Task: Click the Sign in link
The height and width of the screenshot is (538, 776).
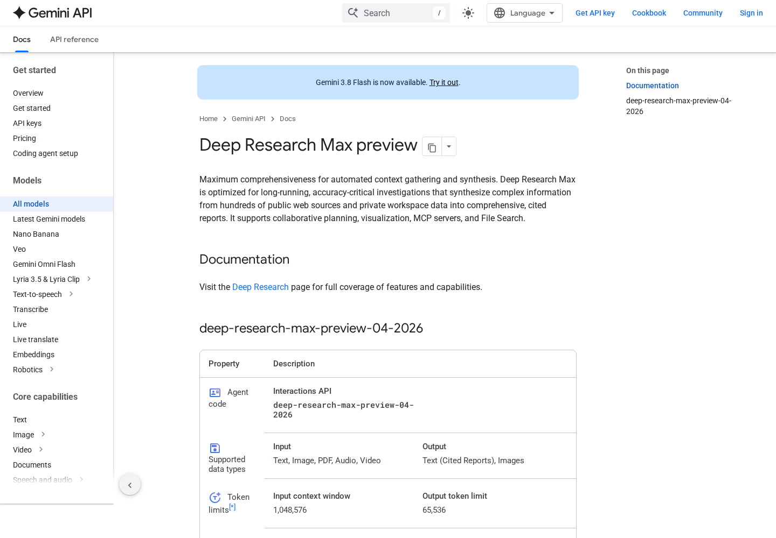Action: (x=751, y=13)
